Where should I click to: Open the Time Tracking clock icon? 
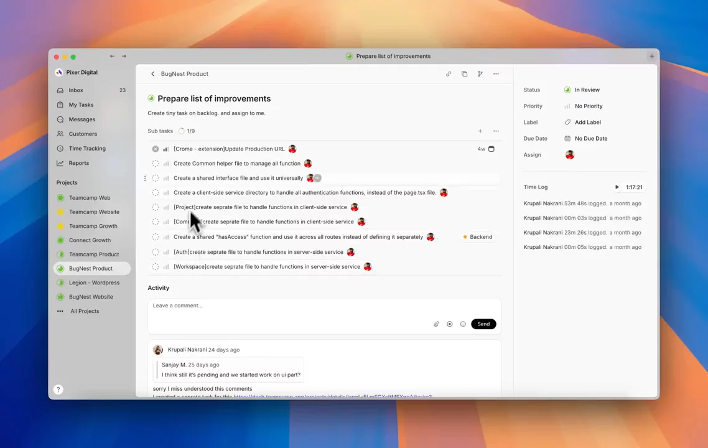(60, 148)
